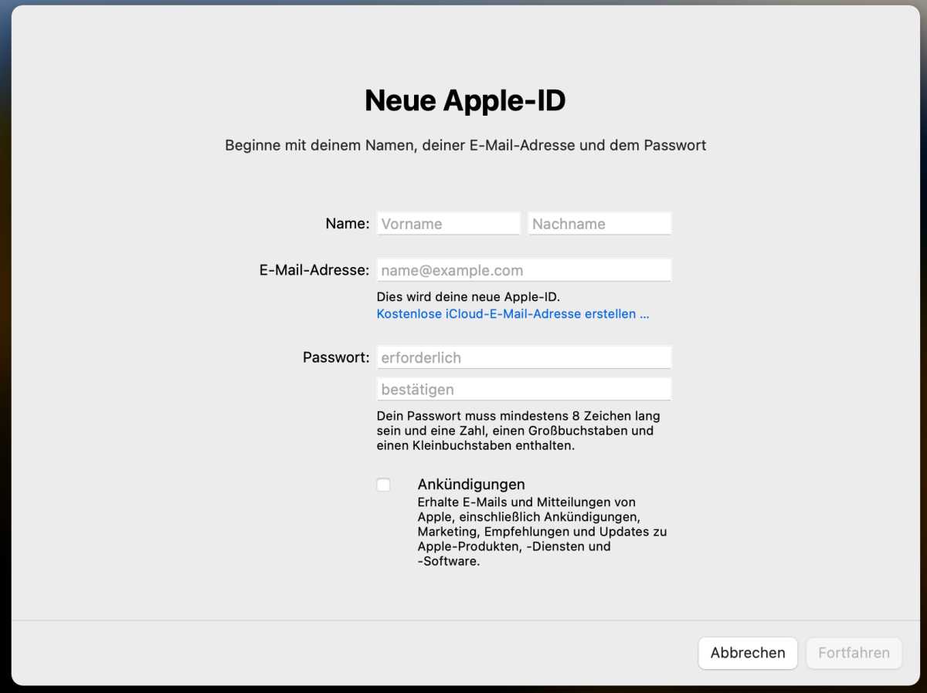Click the 'E-Mail-Adresse:' label
The image size is (927, 693).
coord(314,270)
